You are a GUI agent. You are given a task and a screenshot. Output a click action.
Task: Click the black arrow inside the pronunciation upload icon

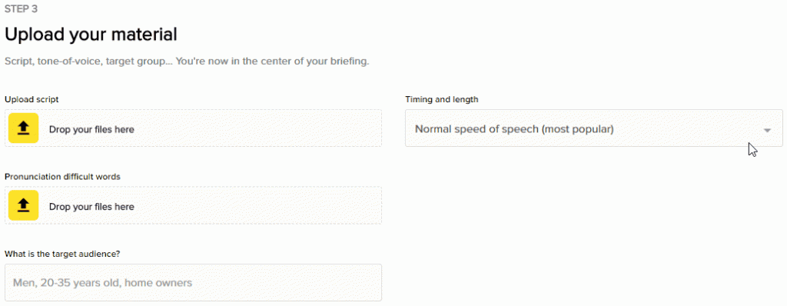(x=24, y=206)
